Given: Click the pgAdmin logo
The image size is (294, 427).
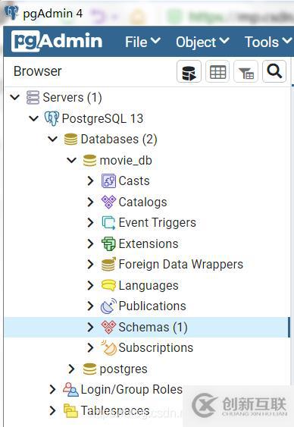Looking at the screenshot, I should point(57,42).
